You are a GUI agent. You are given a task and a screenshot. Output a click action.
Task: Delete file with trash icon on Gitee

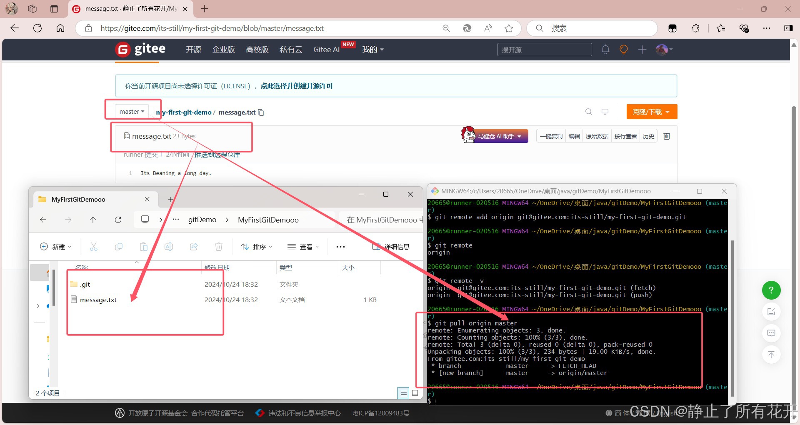(x=667, y=136)
